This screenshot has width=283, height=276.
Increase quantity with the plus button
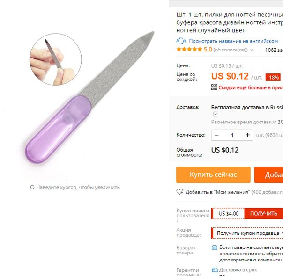pyautogui.click(x=247, y=135)
